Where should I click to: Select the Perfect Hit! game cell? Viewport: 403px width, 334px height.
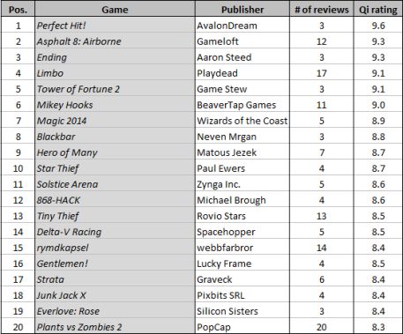(x=115, y=26)
